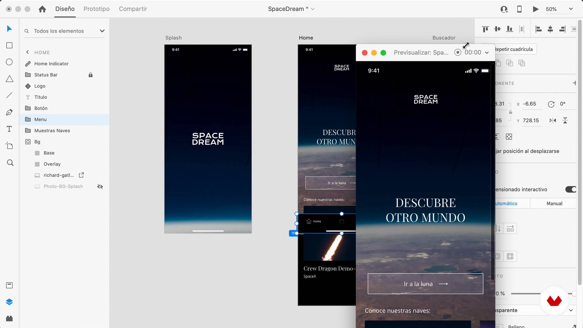Open Todos los elementos filter dropdown
This screenshot has width=583, height=328.
[102, 31]
